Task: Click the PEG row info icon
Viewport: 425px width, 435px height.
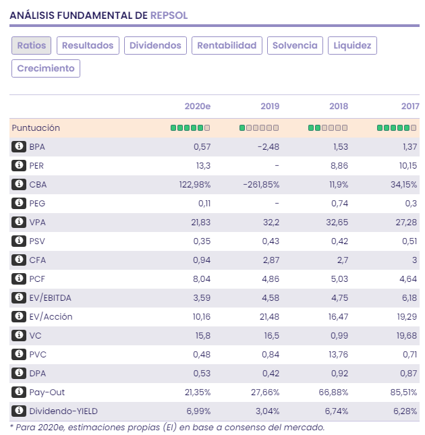Action: 18,203
